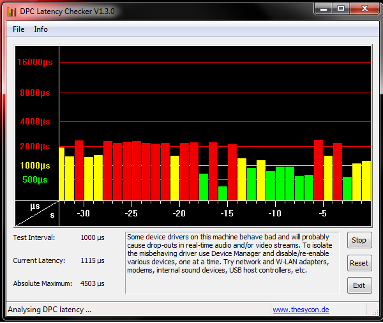Click the DPC Latency Checker title bar icon
The height and width of the screenshot is (323, 383).
(11, 11)
